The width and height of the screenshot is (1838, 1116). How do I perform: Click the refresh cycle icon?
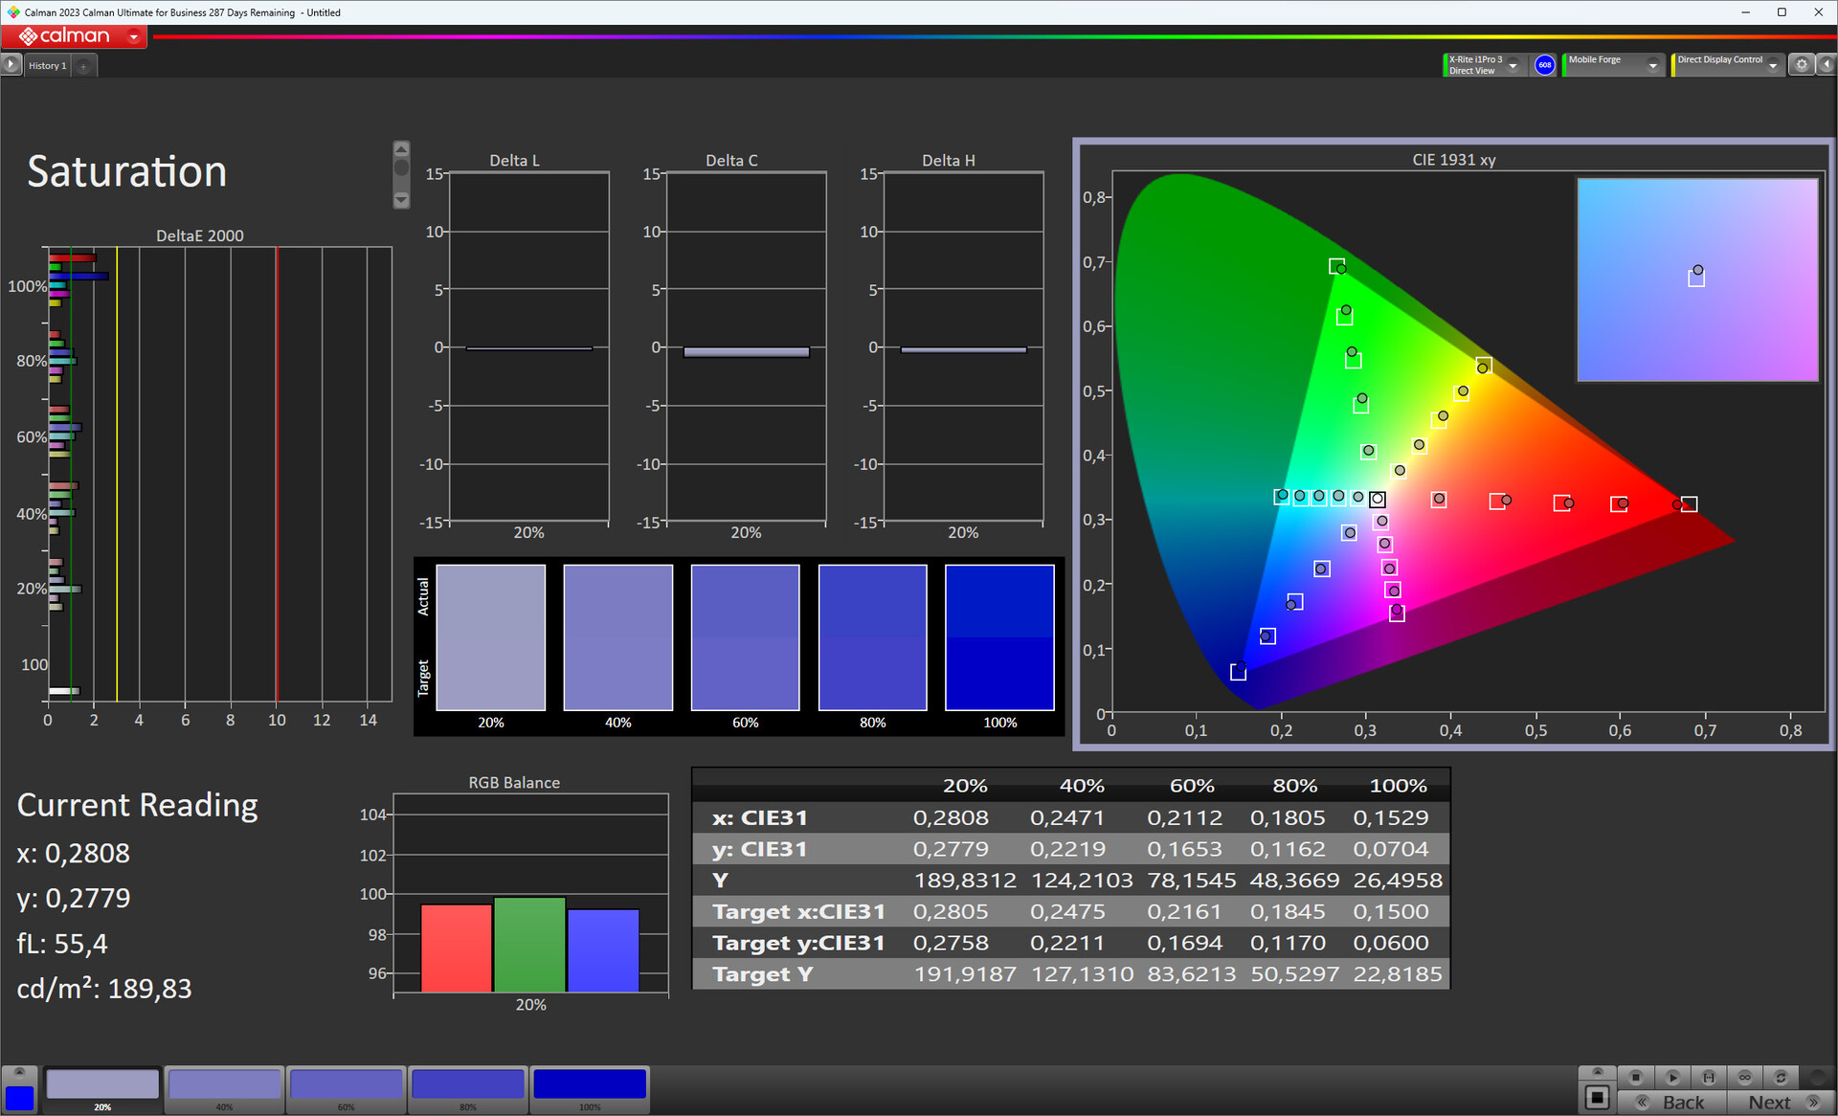pyautogui.click(x=1781, y=1077)
